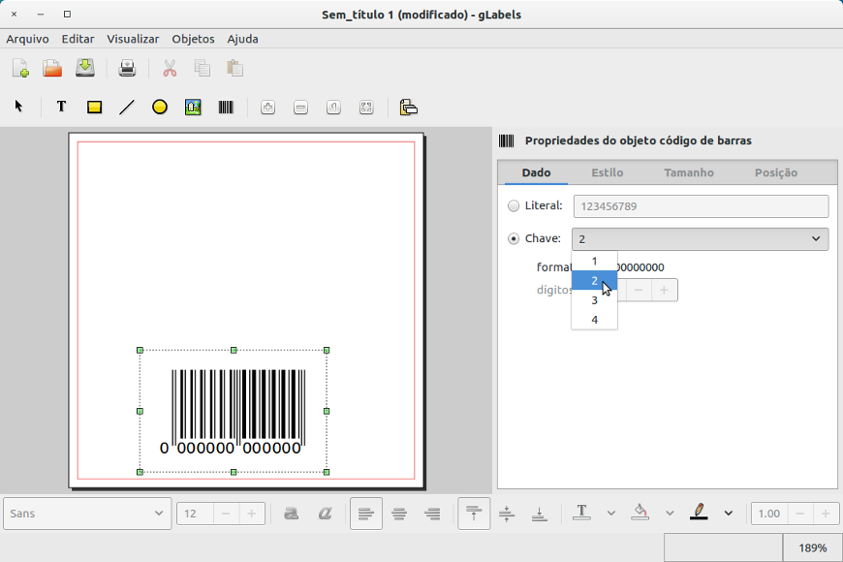Copy the selected object
Image resolution: width=843 pixels, height=562 pixels.
(203, 68)
